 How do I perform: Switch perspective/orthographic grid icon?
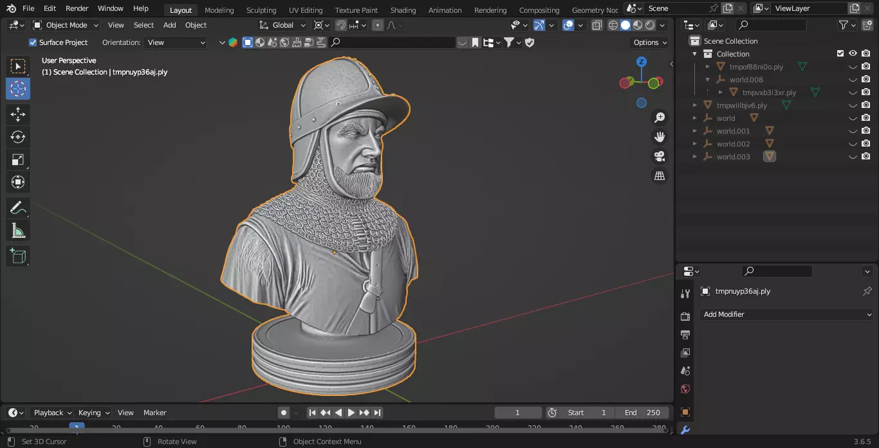[660, 175]
